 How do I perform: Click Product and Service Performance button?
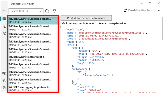pos(86,18)
